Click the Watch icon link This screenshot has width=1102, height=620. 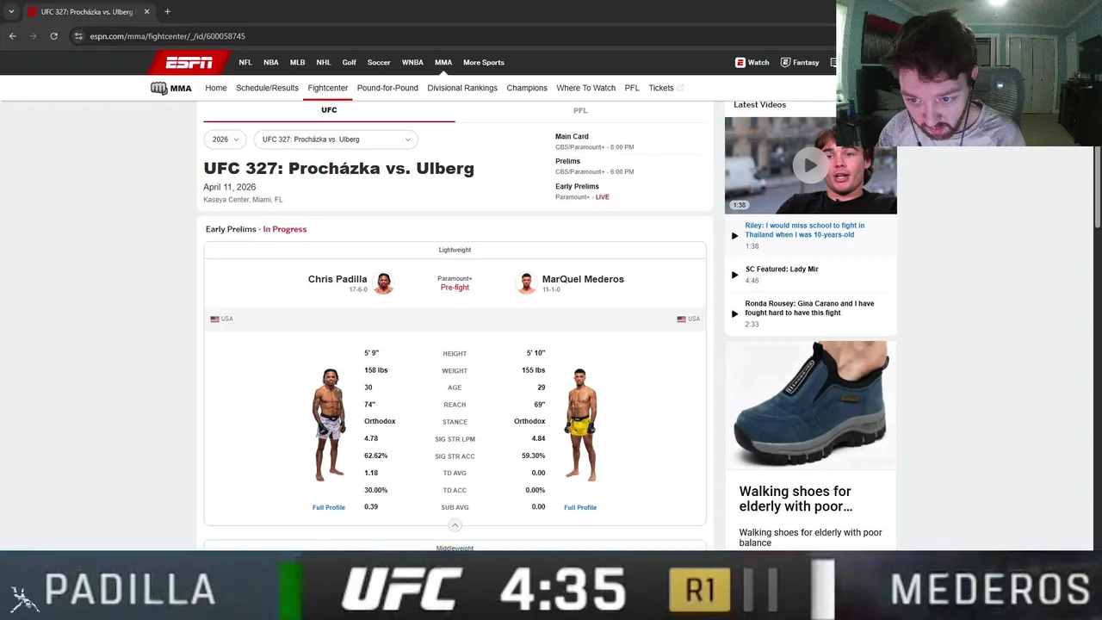pyautogui.click(x=752, y=63)
